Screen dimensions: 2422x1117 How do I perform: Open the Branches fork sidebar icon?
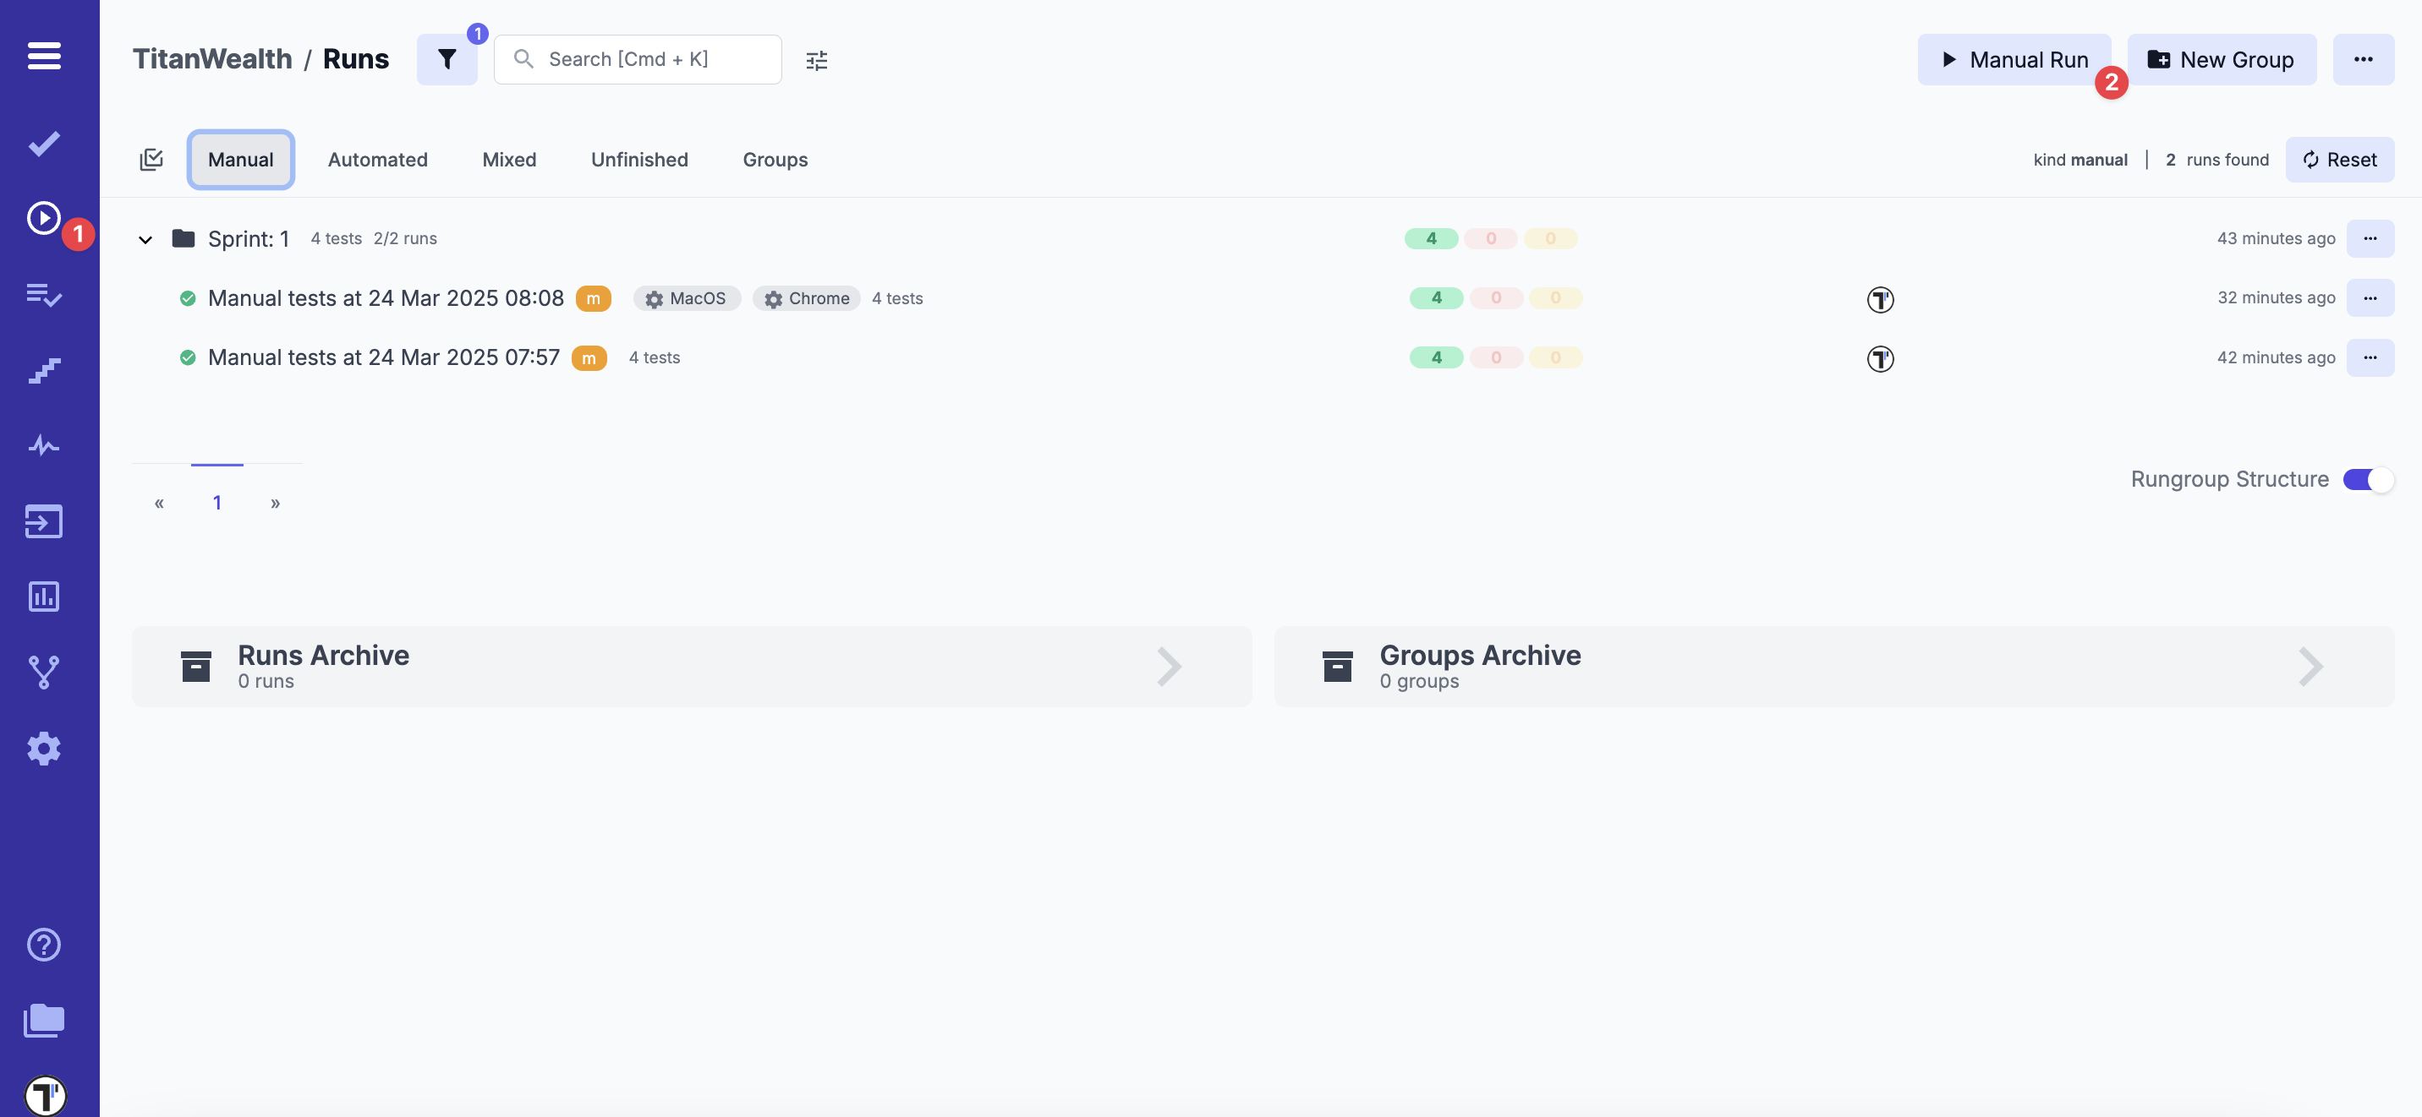pos(43,672)
